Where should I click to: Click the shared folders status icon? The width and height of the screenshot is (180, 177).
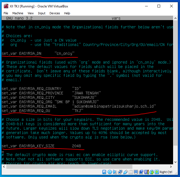pos(130,172)
